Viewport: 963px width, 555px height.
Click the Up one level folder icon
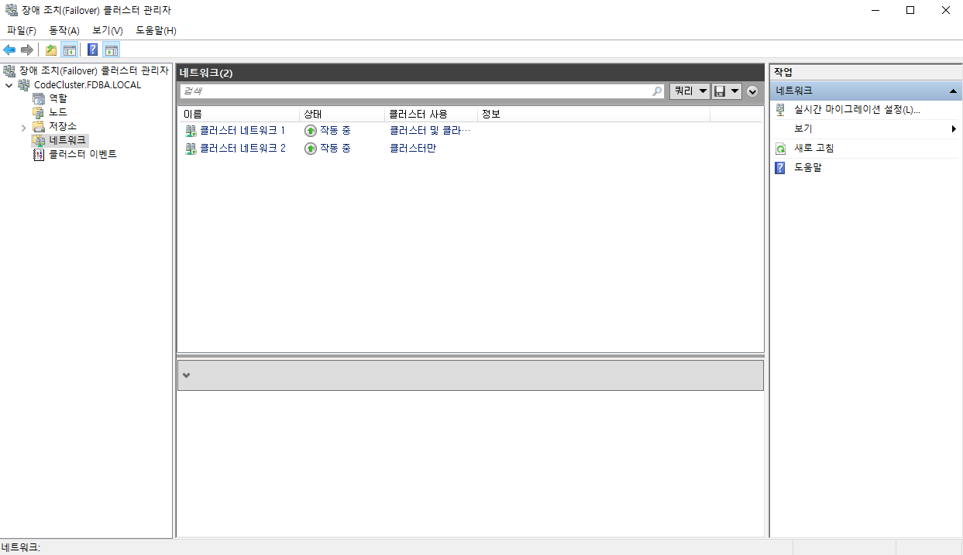[51, 50]
